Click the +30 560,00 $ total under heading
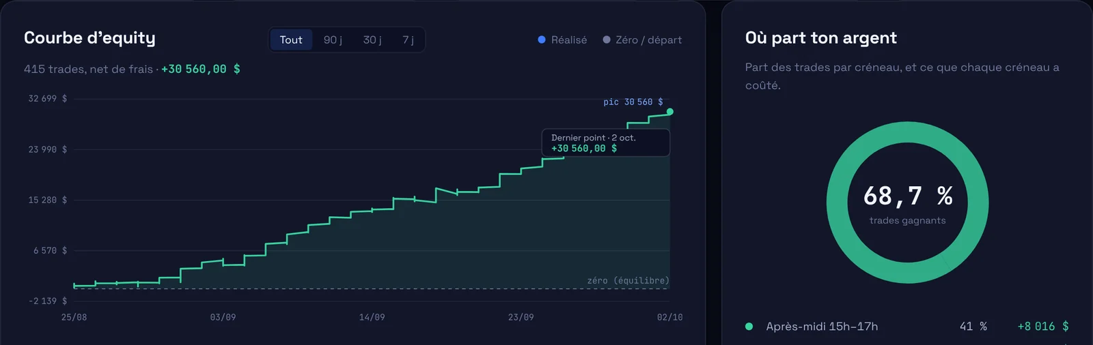Image resolution: width=1093 pixels, height=345 pixels. (x=201, y=69)
